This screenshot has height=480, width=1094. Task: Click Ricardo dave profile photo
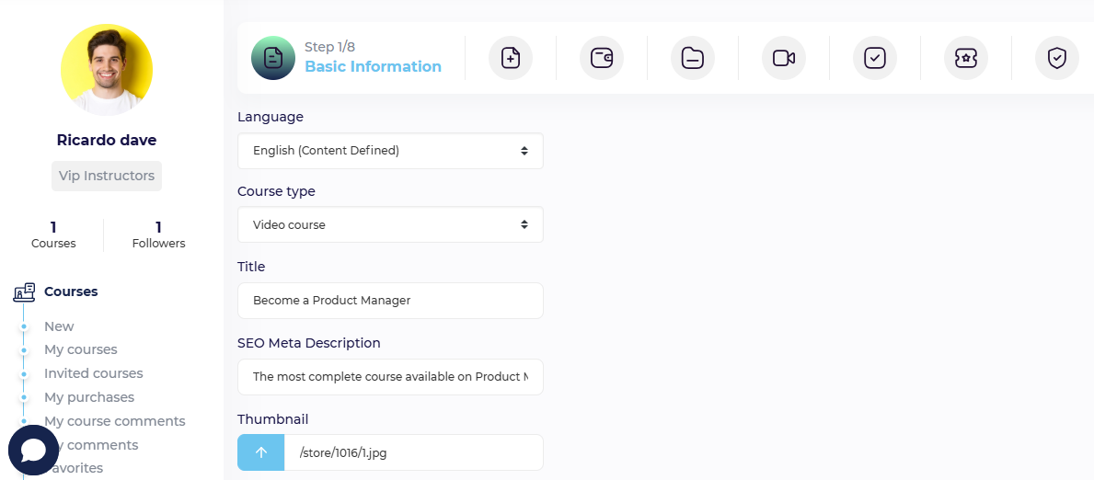[107, 70]
